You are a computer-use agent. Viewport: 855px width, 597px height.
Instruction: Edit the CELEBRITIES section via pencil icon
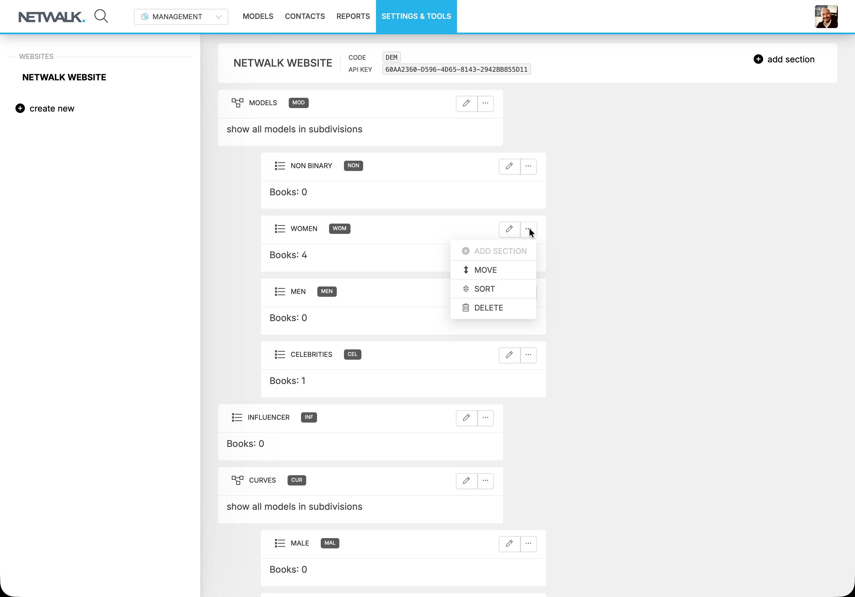point(509,355)
